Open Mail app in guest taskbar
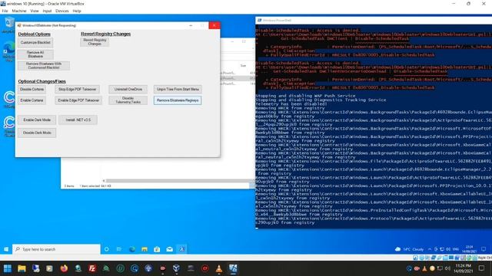The height and width of the screenshot is (276, 492). click(169, 249)
